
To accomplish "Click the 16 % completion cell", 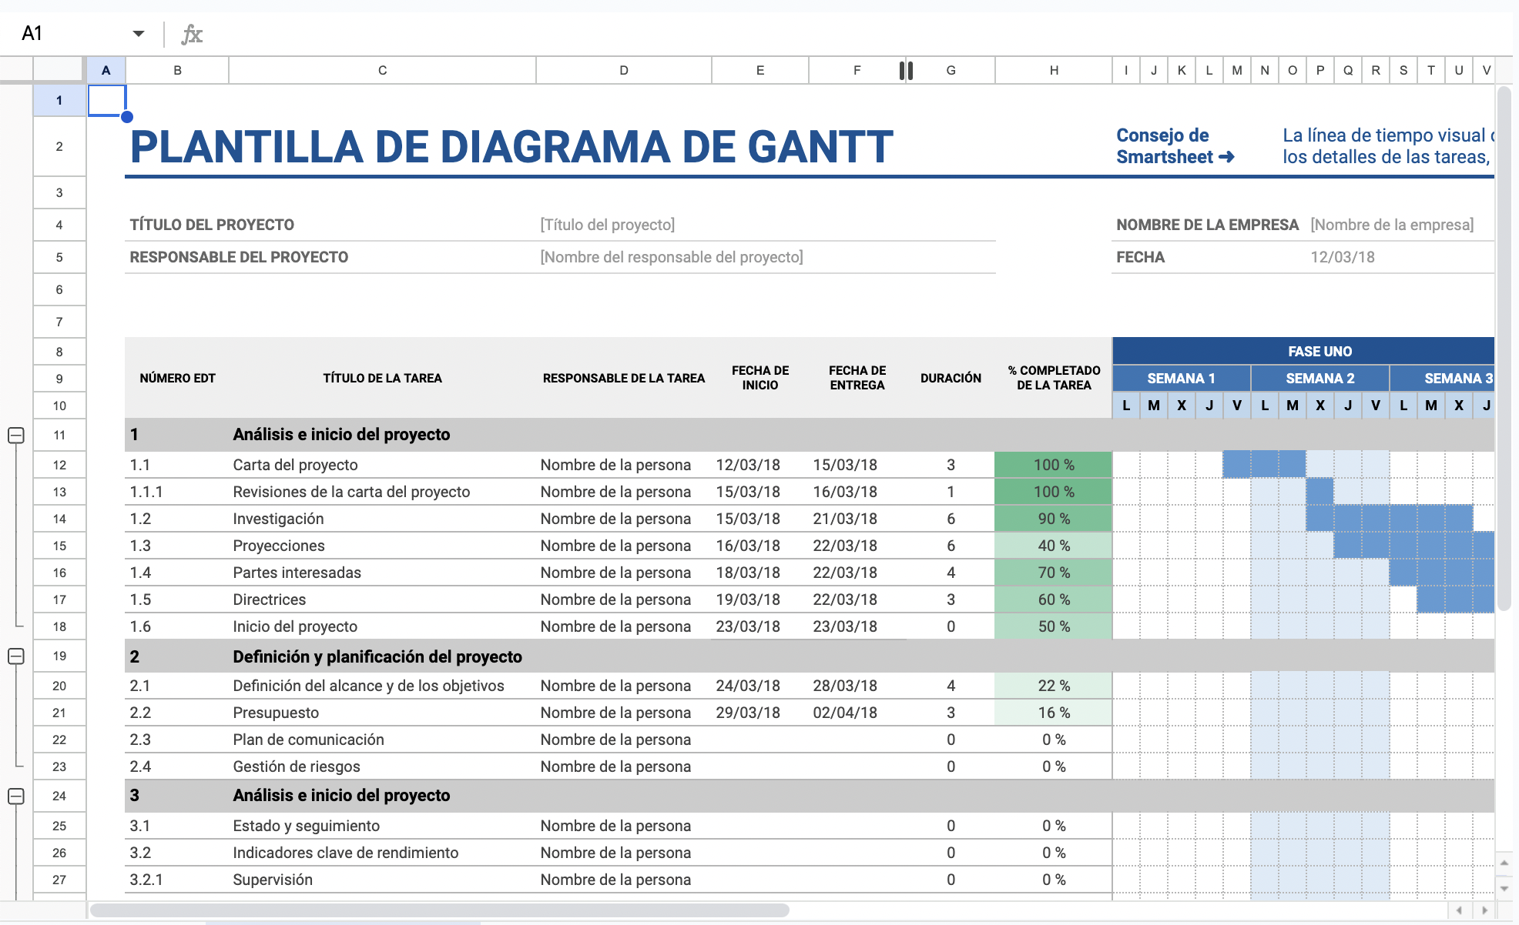I will pyautogui.click(x=1054, y=713).
